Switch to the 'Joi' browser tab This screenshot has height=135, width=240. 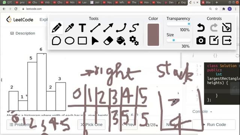coord(95,3)
